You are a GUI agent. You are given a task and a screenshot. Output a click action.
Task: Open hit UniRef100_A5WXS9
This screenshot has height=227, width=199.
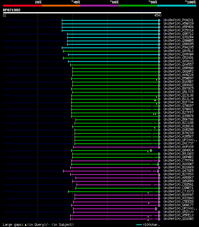tap(178, 23)
